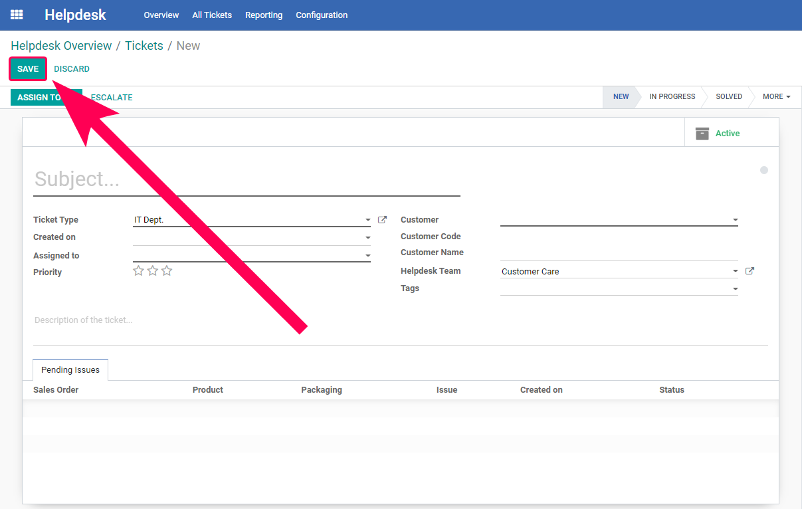
Task: Go to Helpdesk Overview breadcrumb
Action: [61, 46]
